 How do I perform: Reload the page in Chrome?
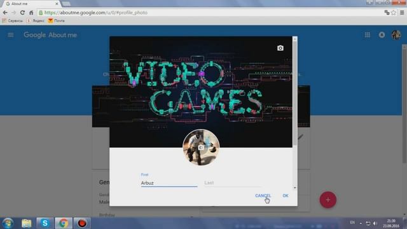coord(22,13)
